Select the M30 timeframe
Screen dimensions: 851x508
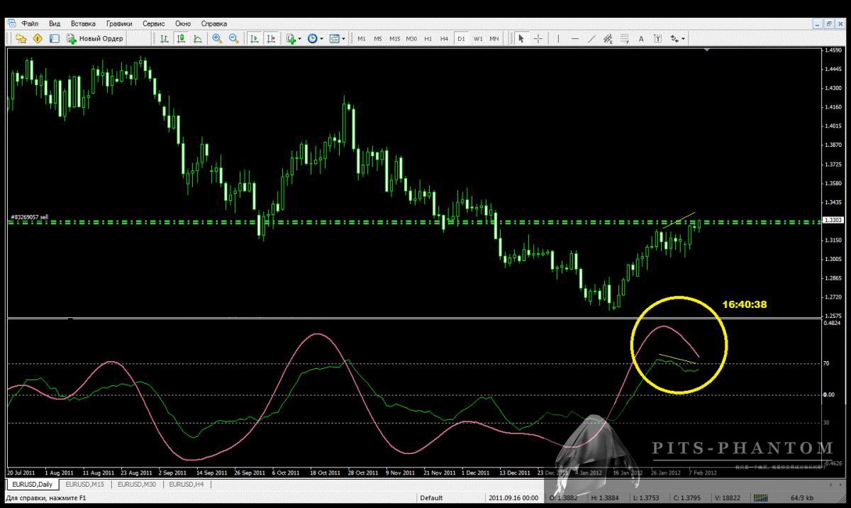[411, 38]
